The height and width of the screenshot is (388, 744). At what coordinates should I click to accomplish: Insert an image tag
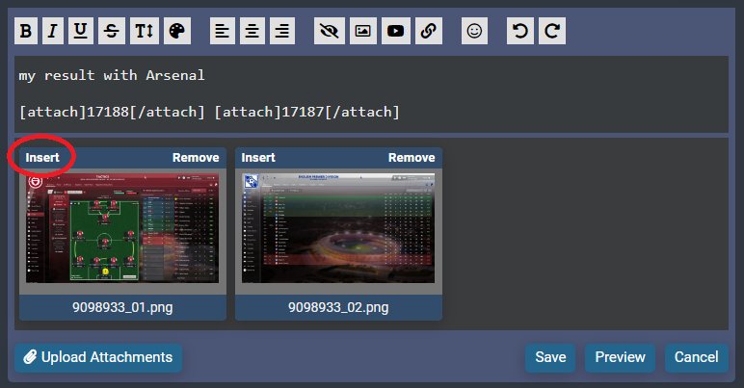(363, 31)
